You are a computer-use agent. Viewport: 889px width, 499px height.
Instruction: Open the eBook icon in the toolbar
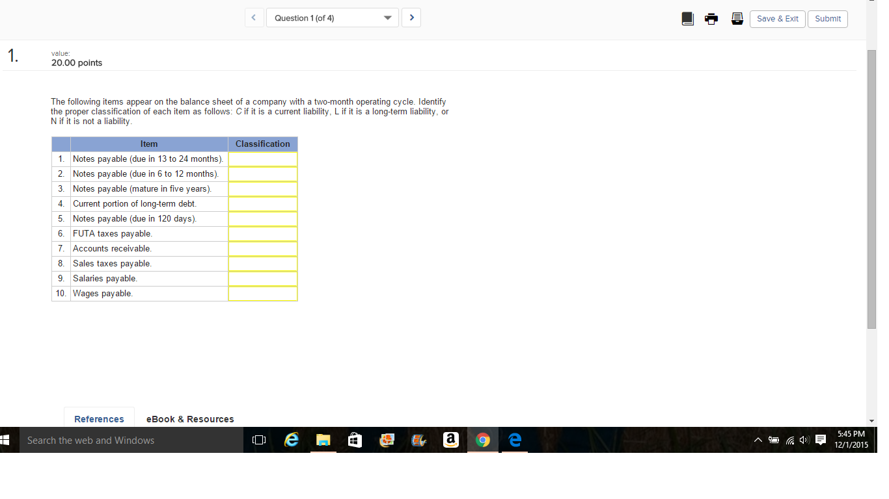click(x=688, y=19)
